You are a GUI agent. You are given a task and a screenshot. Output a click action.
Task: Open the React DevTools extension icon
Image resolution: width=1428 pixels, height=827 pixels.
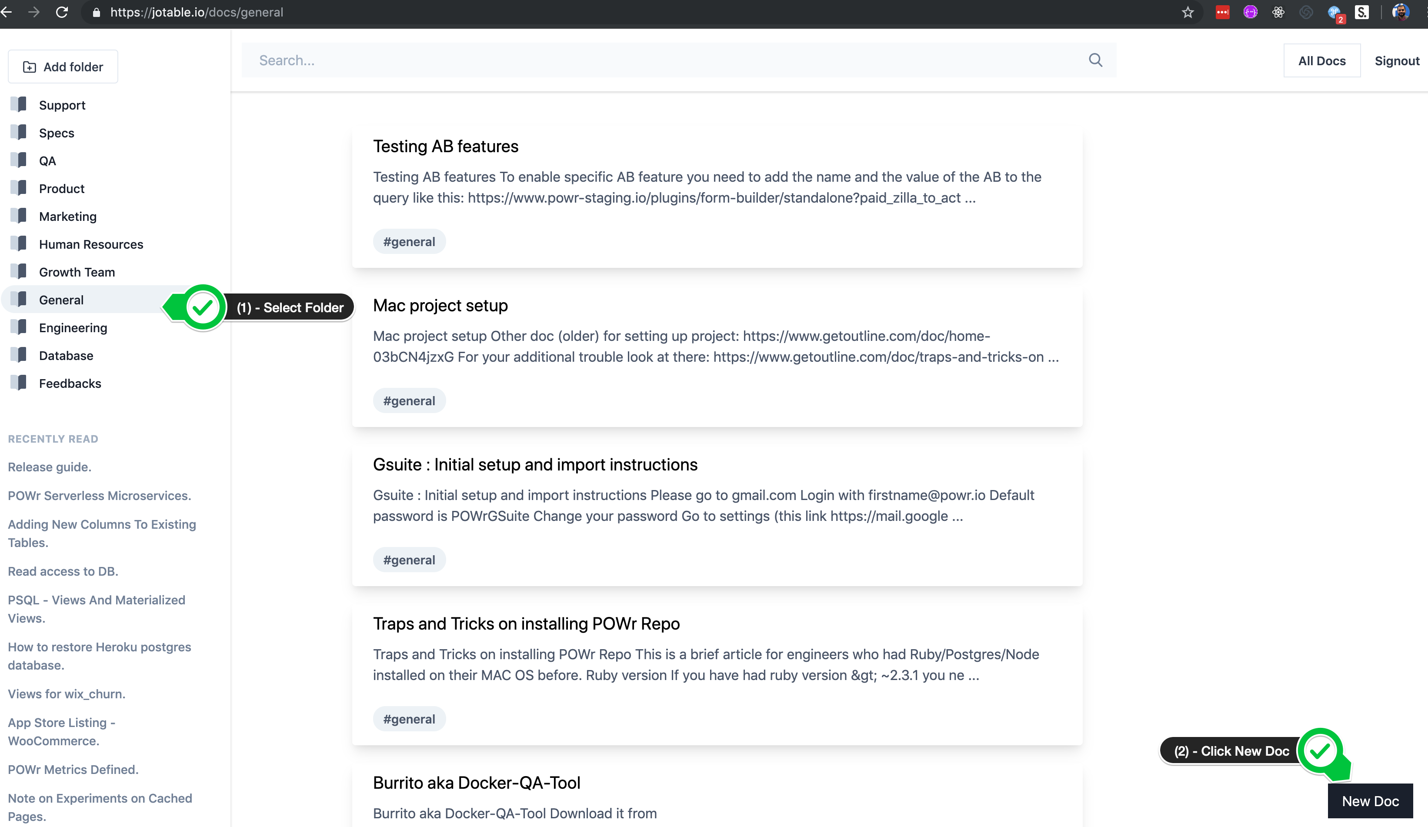pyautogui.click(x=1278, y=13)
